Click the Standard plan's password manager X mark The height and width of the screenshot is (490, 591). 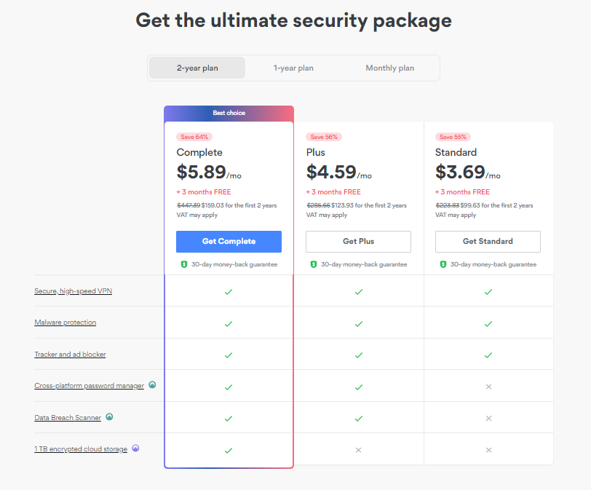488,387
